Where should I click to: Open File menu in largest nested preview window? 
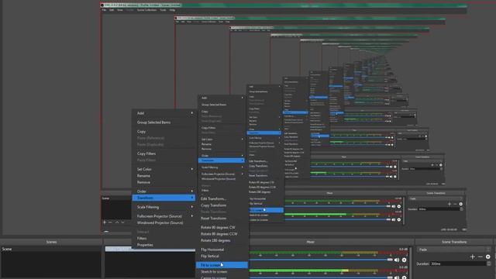tap(104, 10)
